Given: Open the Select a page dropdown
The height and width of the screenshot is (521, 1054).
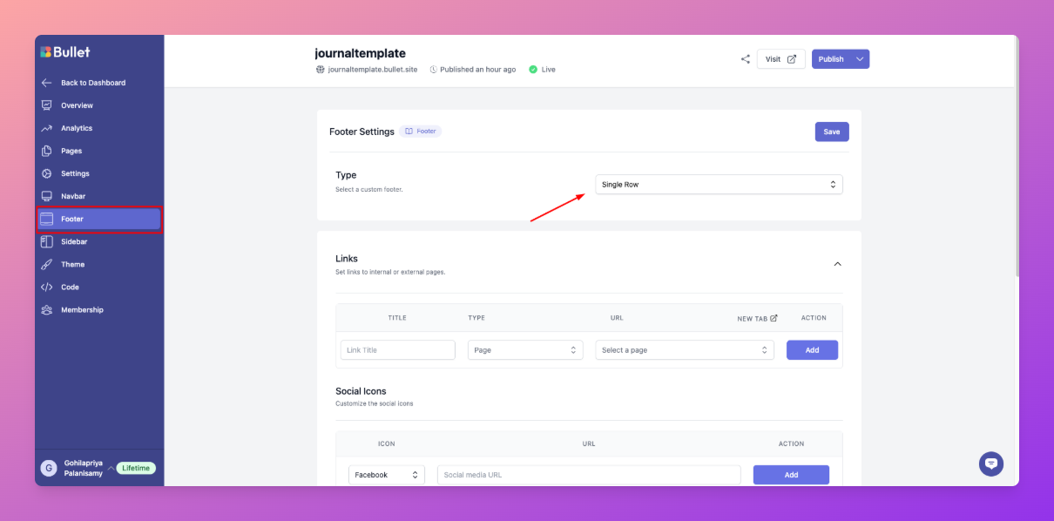Looking at the screenshot, I should pos(685,350).
